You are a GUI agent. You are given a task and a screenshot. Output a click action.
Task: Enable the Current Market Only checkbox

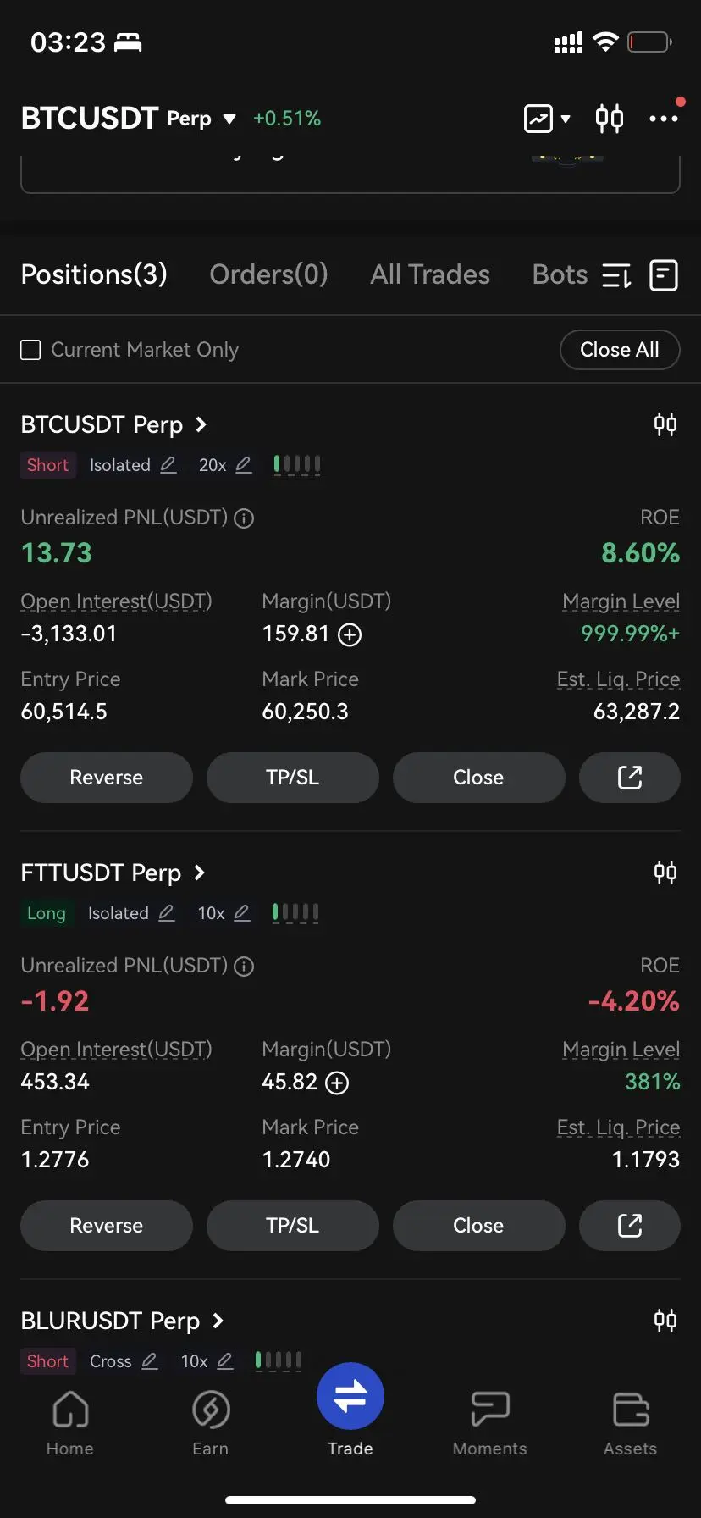click(x=30, y=350)
